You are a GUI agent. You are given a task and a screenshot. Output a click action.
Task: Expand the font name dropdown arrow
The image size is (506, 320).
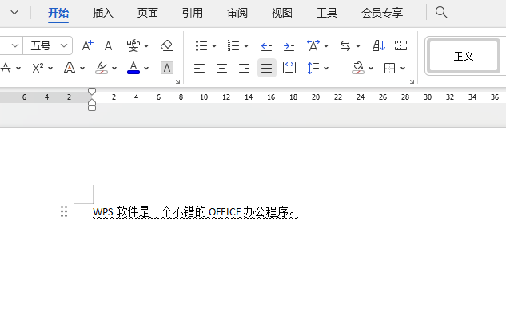(x=15, y=45)
